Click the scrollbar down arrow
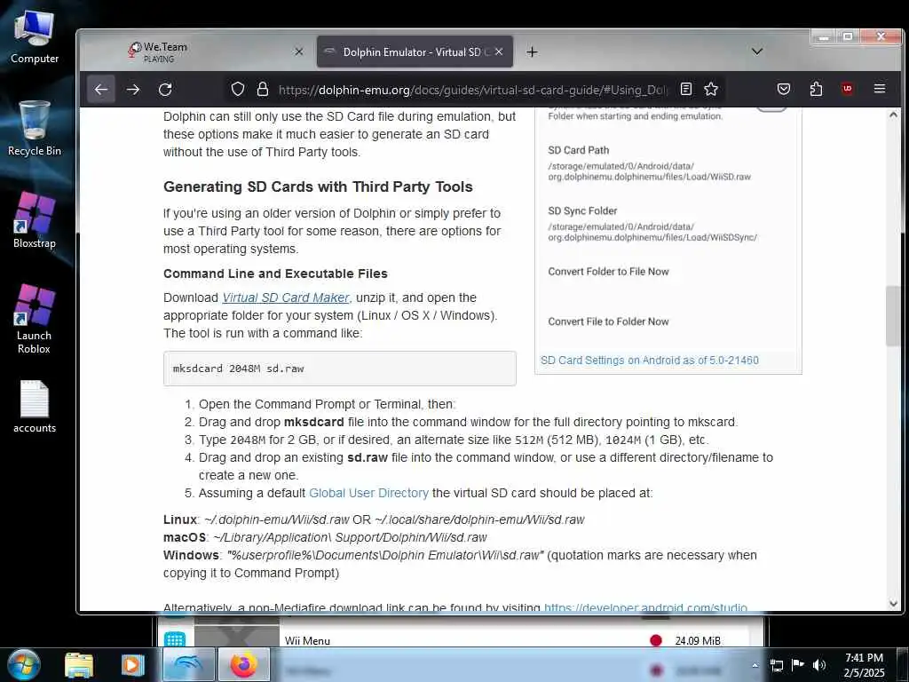The height and width of the screenshot is (682, 909). click(893, 604)
